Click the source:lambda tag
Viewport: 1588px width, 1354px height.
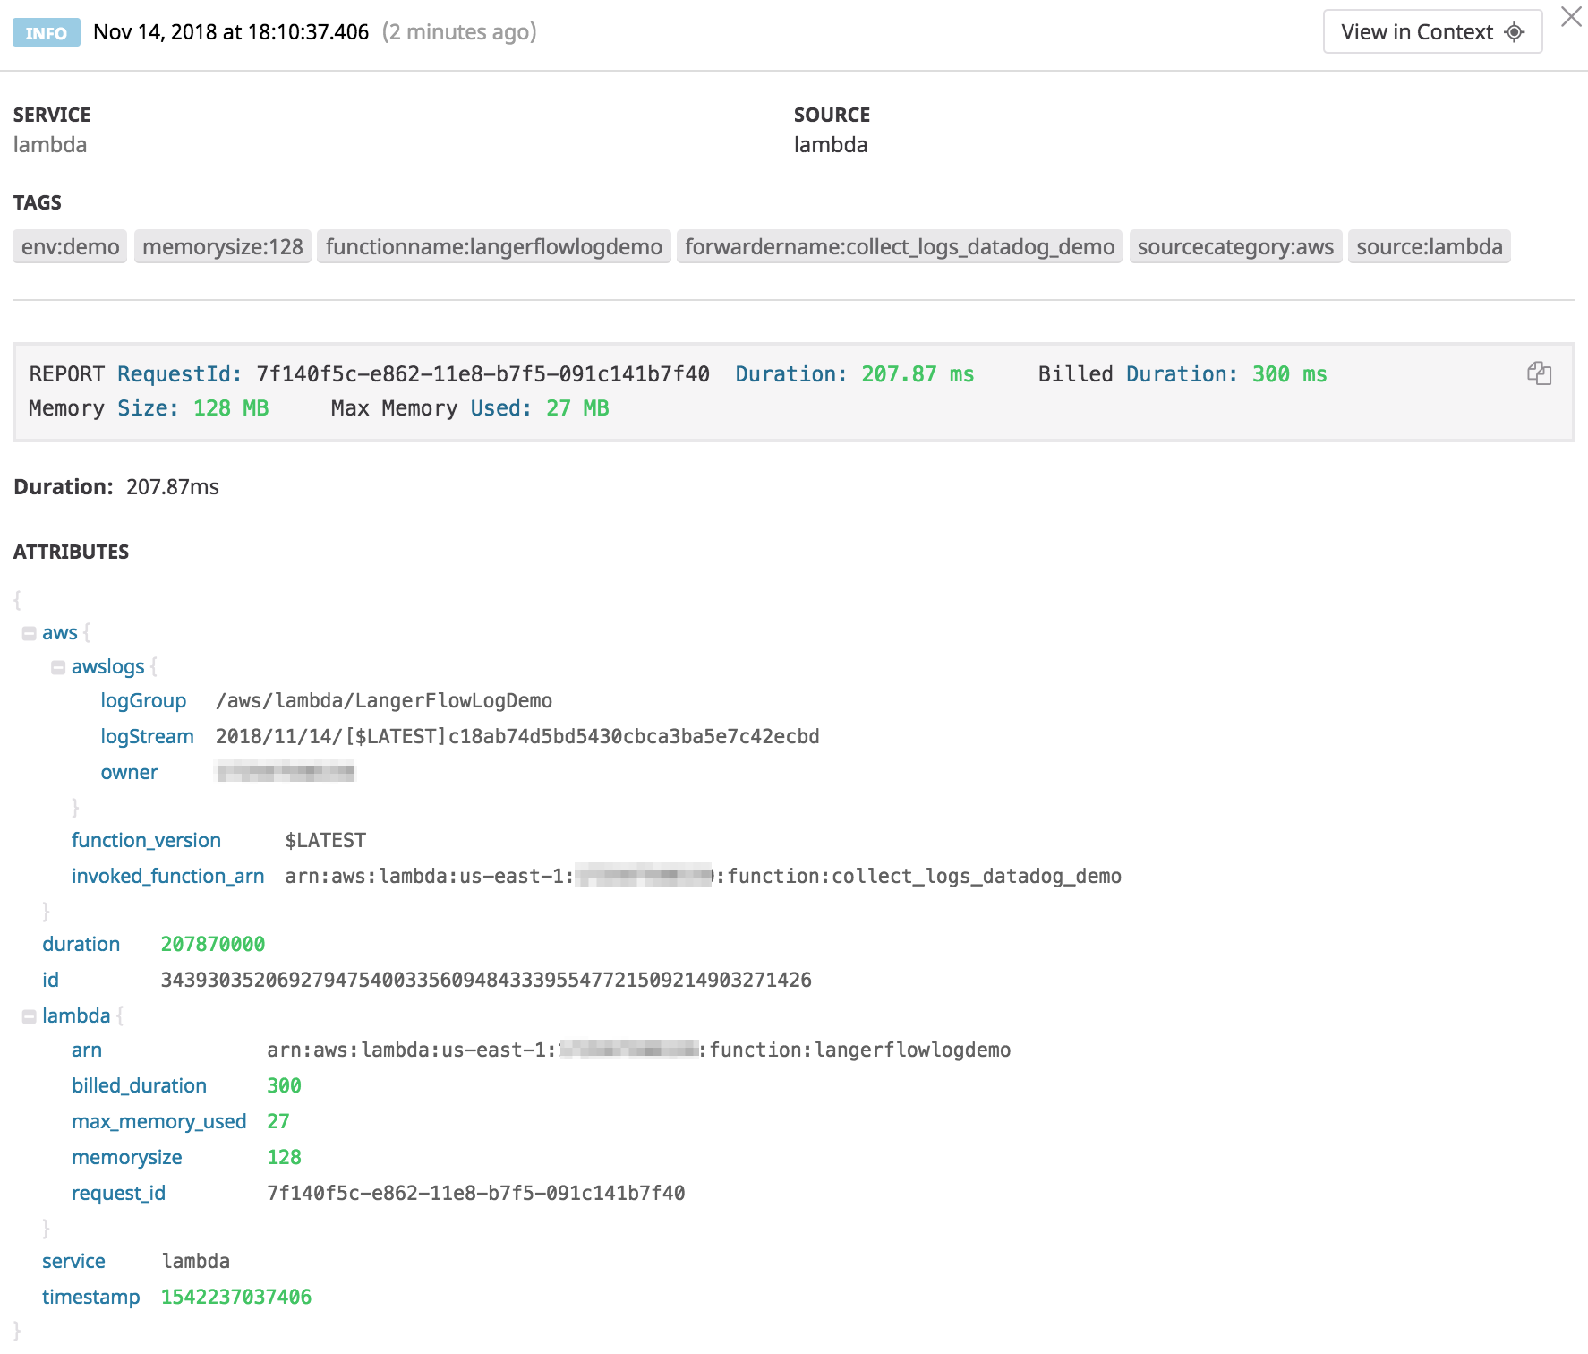click(1428, 246)
